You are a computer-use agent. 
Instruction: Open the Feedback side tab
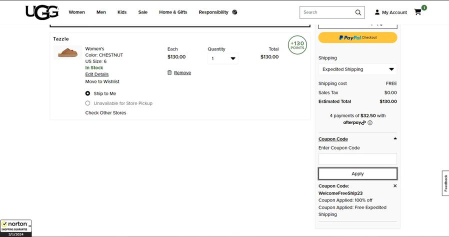point(445,183)
